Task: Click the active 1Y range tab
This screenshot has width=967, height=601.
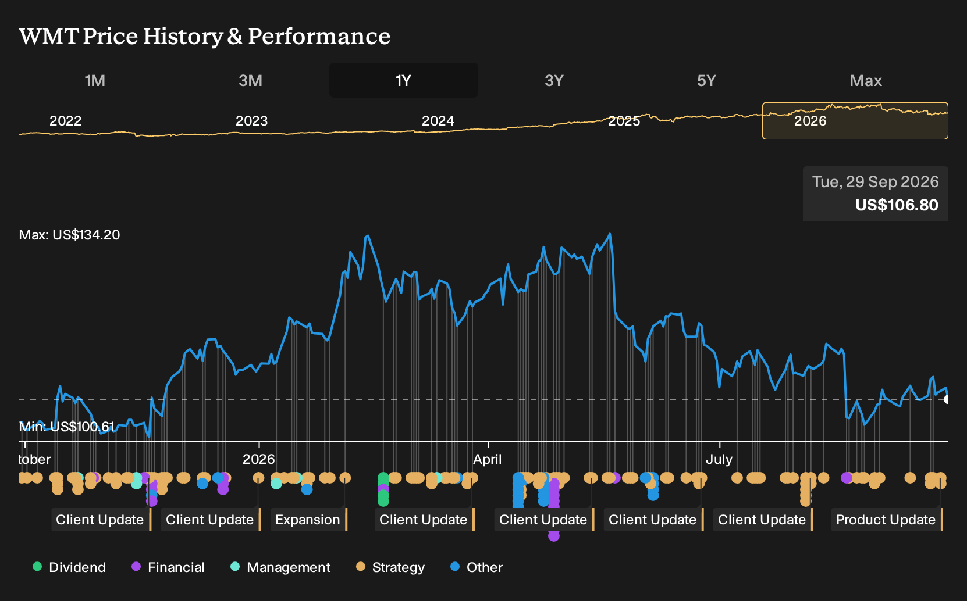Action: pyautogui.click(x=404, y=80)
